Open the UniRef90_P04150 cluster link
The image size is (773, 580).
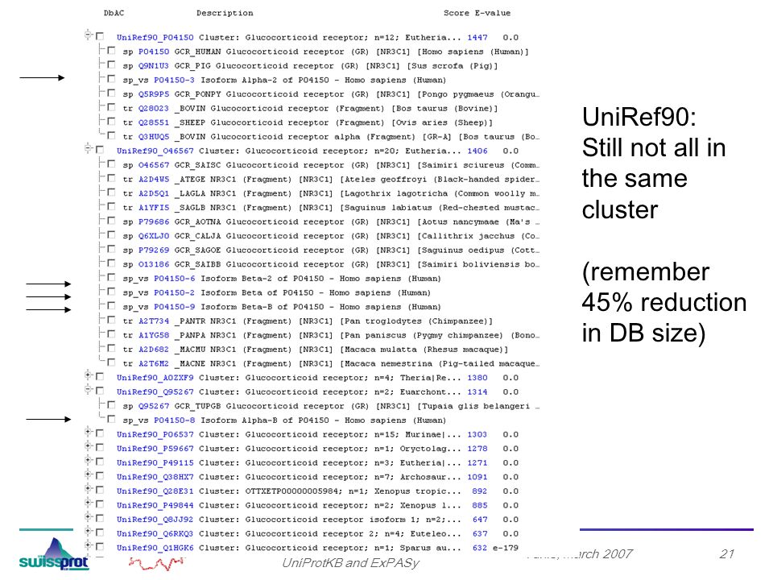pos(155,38)
